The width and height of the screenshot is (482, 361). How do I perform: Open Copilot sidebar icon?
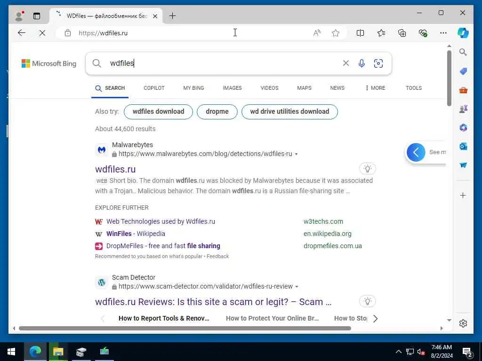coord(463,33)
